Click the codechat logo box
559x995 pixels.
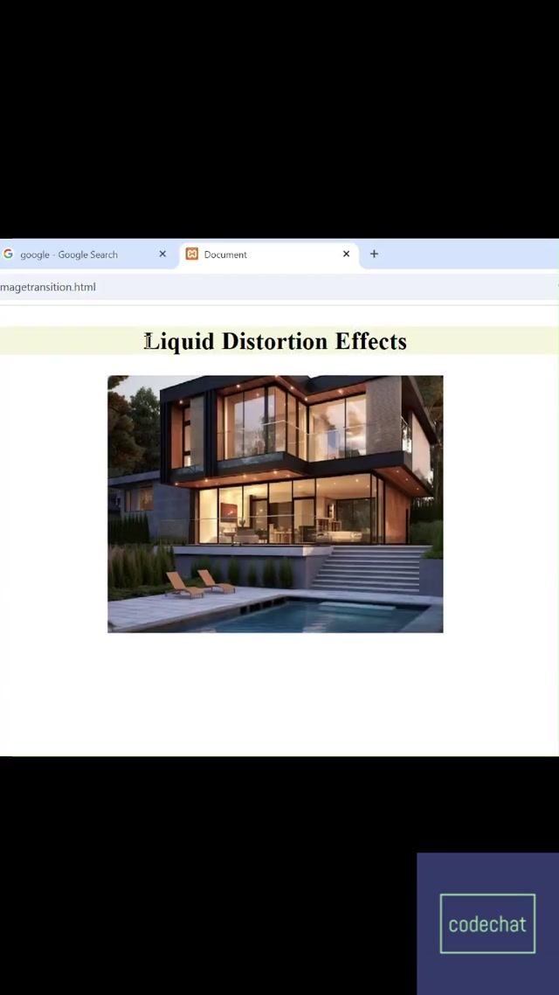pyautogui.click(x=487, y=923)
